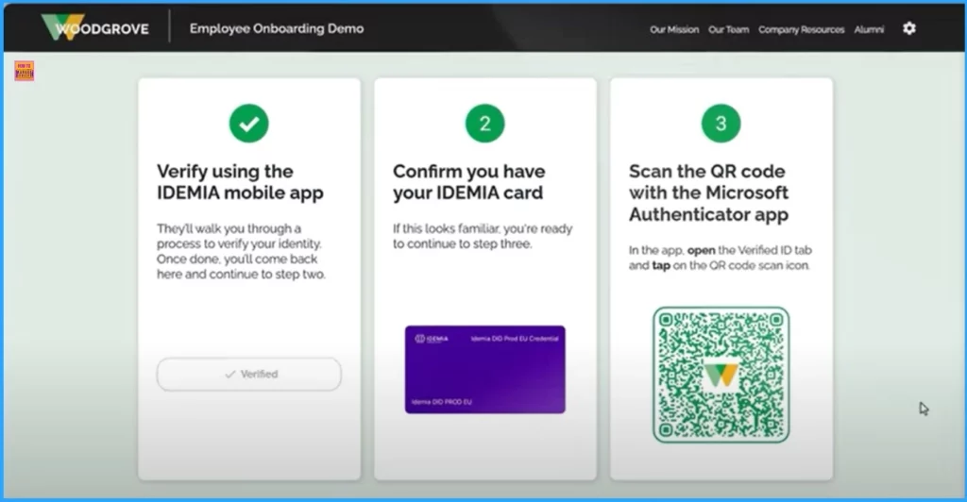Image resolution: width=967 pixels, height=502 pixels.
Task: Click the Woodgrove logo
Action: tap(95, 27)
